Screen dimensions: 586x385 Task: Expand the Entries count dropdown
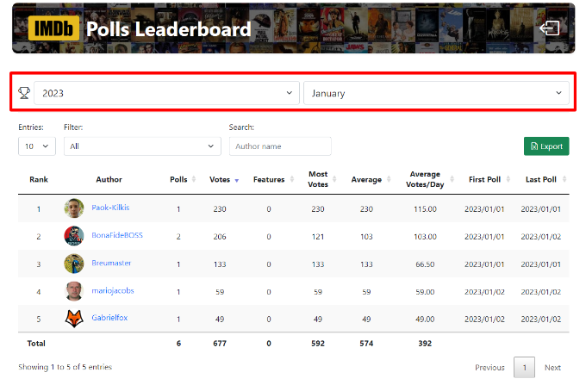coord(36,146)
